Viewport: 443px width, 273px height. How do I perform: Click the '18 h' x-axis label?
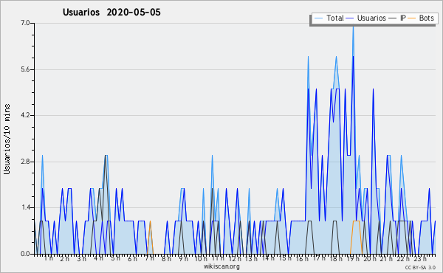(336, 259)
